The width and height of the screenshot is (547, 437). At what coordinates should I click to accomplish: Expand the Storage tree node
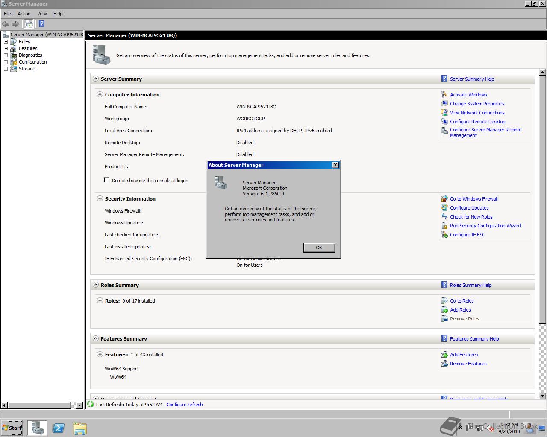pos(6,69)
